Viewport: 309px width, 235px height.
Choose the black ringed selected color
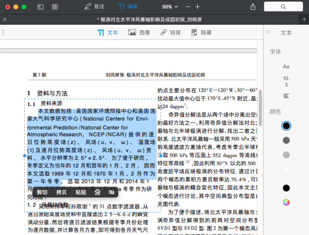[286, 126]
